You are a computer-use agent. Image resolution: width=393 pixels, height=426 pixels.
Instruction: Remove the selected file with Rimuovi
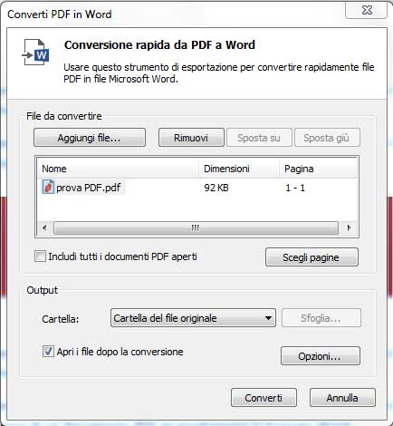point(191,138)
